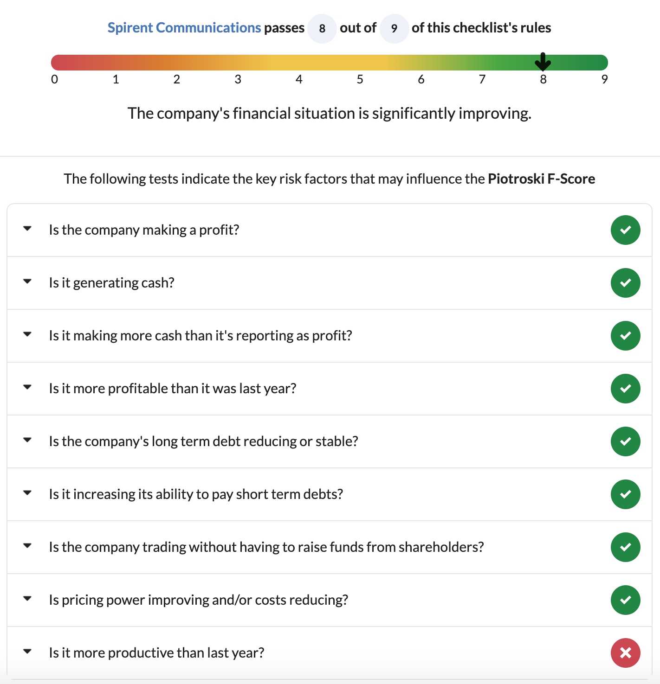Click the check icon for short term debts

coord(625,494)
